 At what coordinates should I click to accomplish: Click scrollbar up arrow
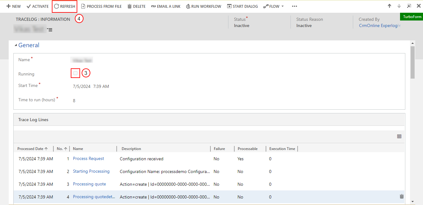412,43
